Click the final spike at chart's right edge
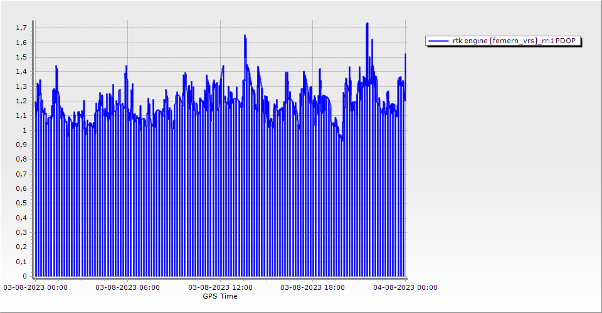Image resolution: width=602 pixels, height=313 pixels. (405, 55)
